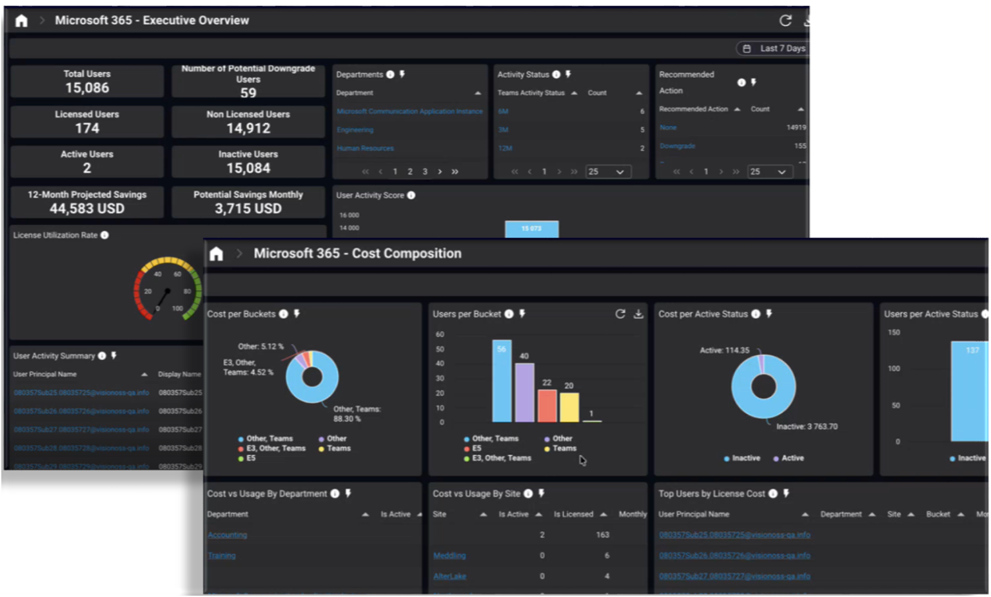
Task: Click the Potential Savings Monthly card
Action: tap(248, 202)
